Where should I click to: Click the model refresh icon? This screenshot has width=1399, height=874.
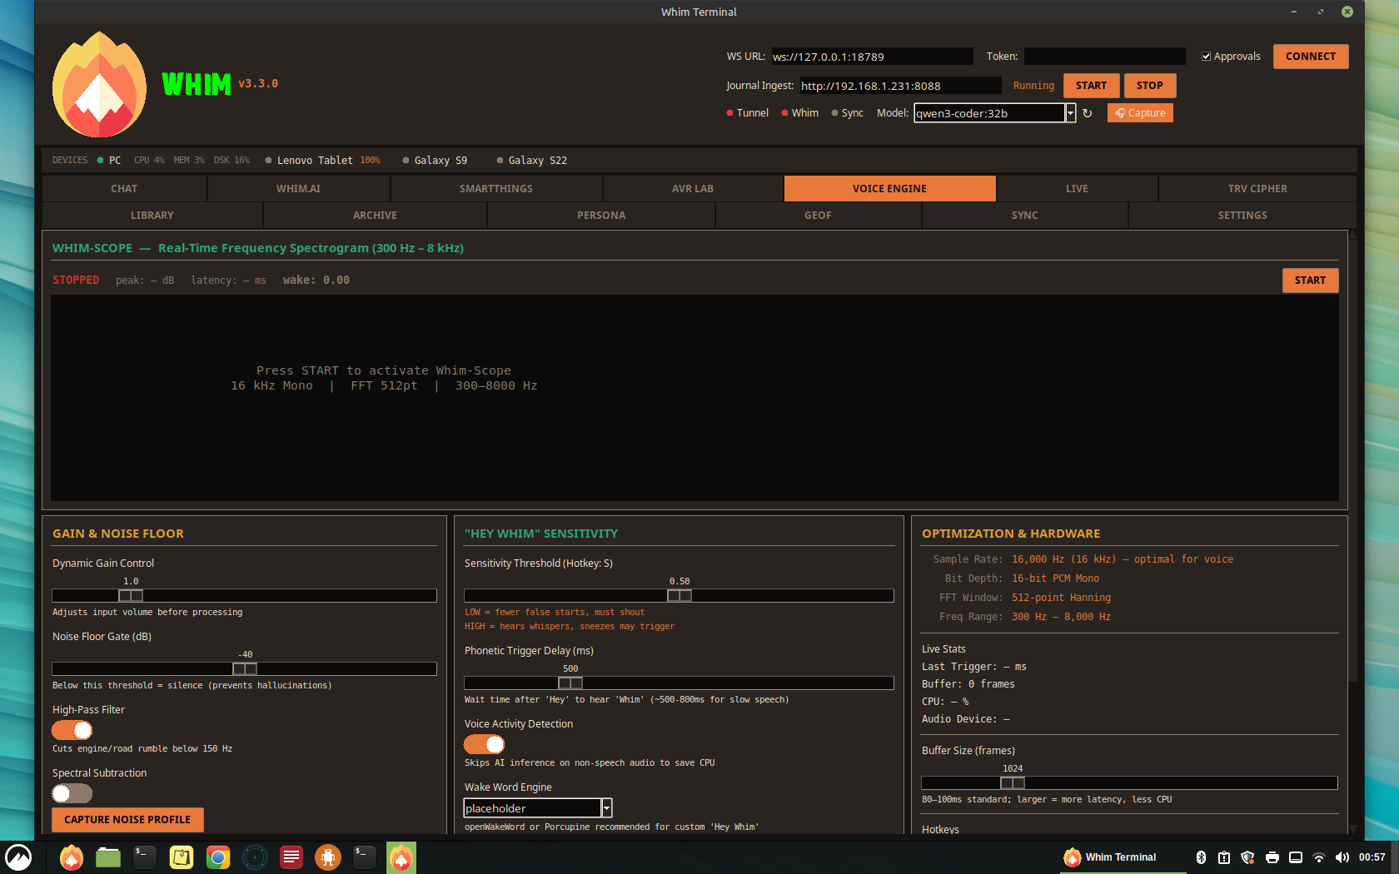[x=1088, y=112]
